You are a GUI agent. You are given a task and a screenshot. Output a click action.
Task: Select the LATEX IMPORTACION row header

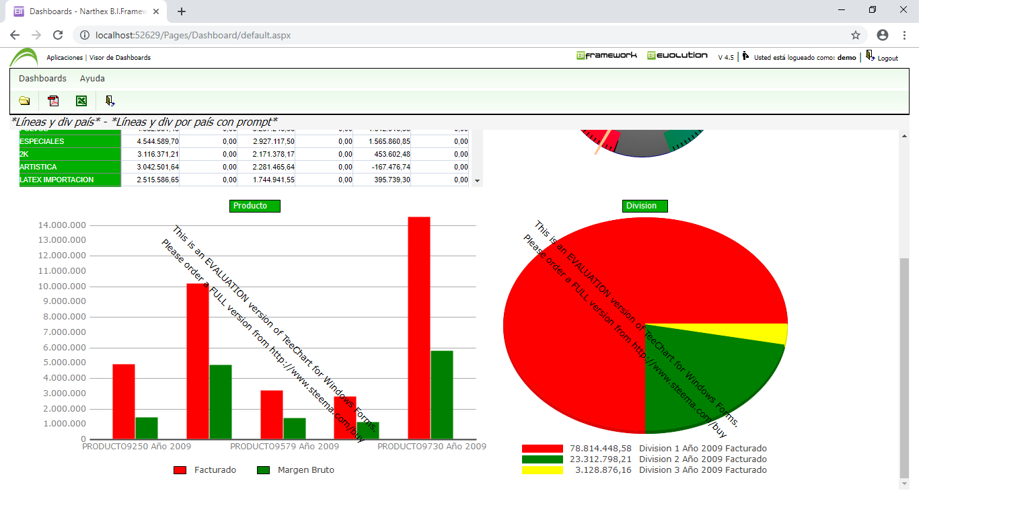pyautogui.click(x=70, y=180)
